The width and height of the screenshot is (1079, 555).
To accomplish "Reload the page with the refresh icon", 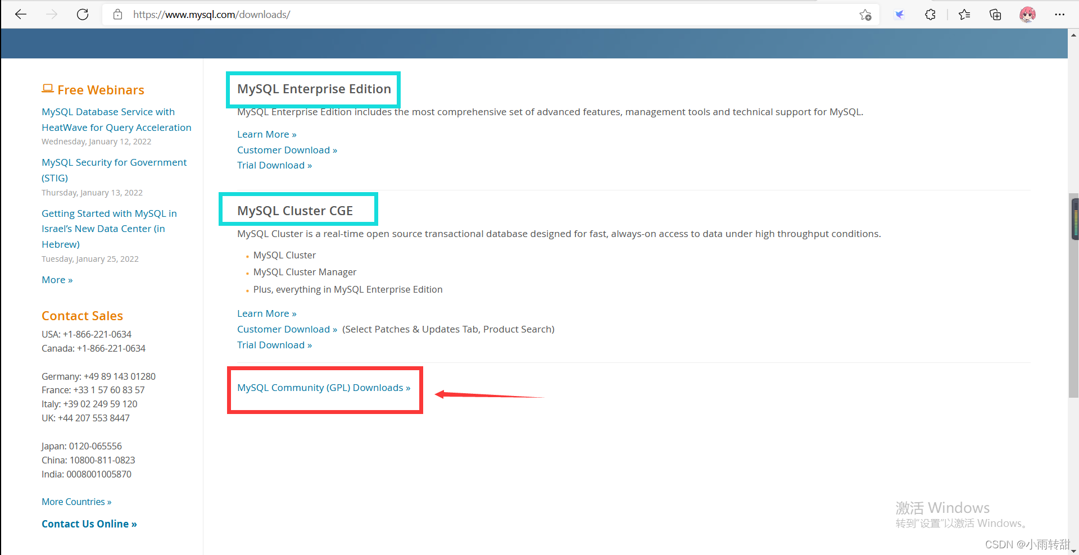I will coord(83,15).
